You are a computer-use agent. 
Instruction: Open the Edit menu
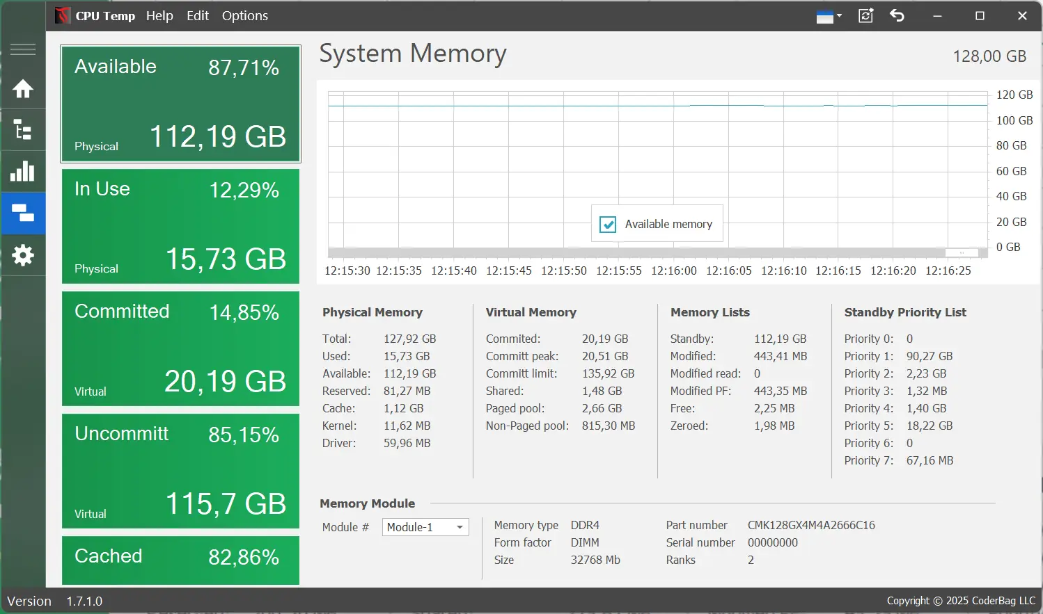198,15
